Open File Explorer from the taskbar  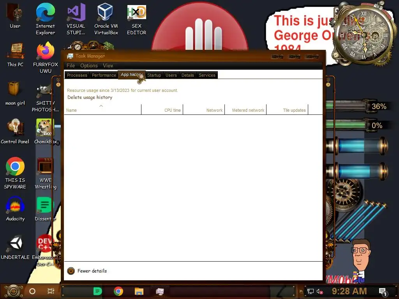(139, 291)
